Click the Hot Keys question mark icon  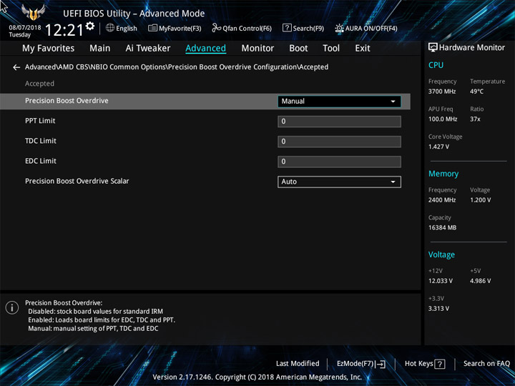point(440,364)
